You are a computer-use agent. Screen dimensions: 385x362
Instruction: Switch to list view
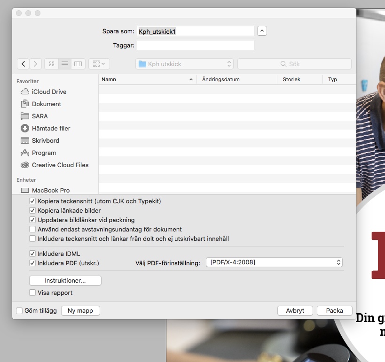[65, 64]
